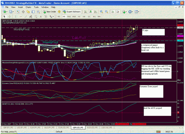The height and width of the screenshot is (134, 185).
Task: Click the New Order button
Action: pos(49,12)
